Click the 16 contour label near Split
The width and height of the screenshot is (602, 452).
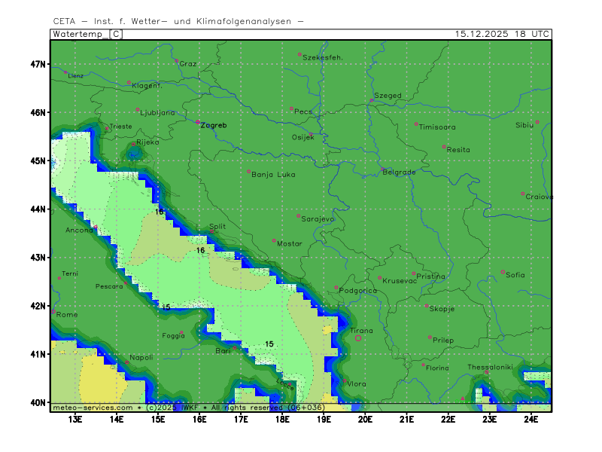[200, 250]
